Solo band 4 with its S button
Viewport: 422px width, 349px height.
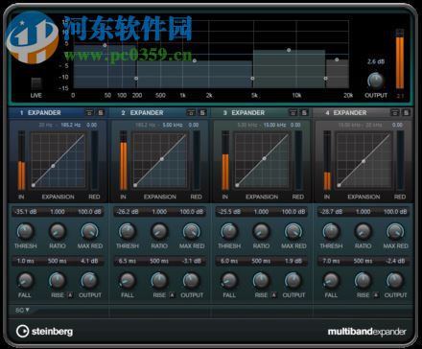click(406, 112)
